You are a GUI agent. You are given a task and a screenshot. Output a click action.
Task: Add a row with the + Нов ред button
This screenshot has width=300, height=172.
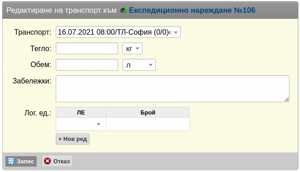(73, 139)
